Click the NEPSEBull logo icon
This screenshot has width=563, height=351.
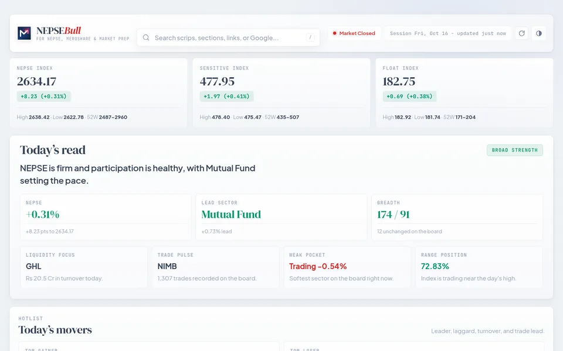pyautogui.click(x=24, y=33)
